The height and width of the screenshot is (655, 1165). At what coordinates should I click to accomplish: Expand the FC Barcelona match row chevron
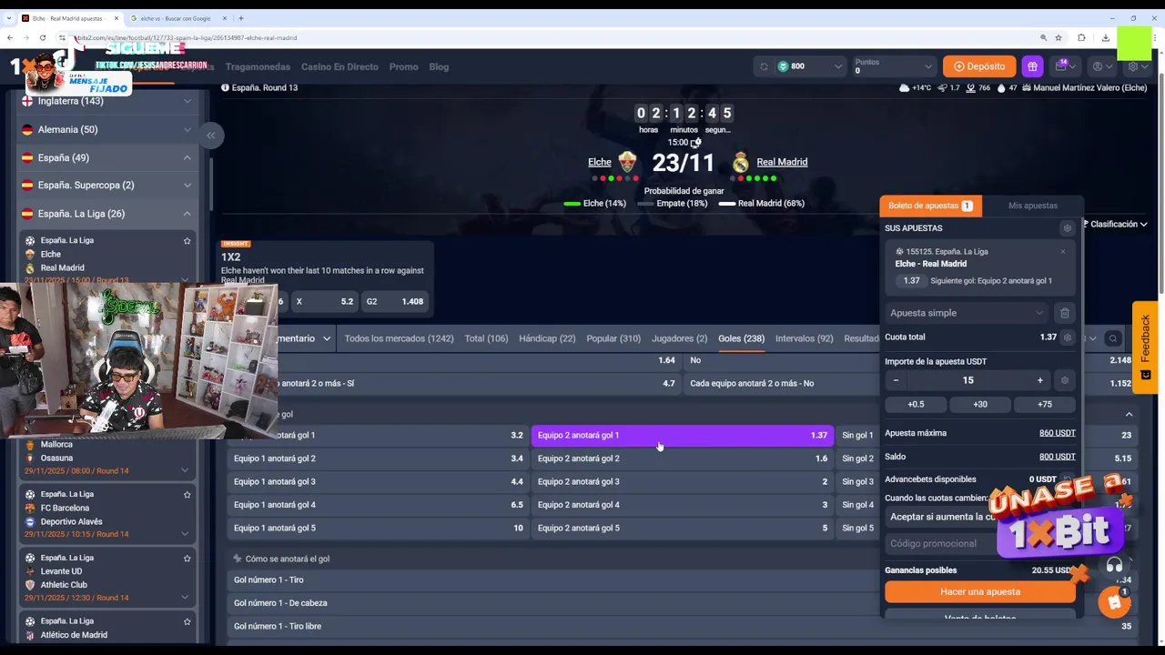point(185,534)
